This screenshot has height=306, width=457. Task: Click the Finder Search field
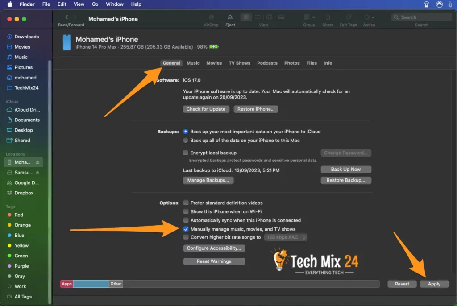(x=421, y=17)
